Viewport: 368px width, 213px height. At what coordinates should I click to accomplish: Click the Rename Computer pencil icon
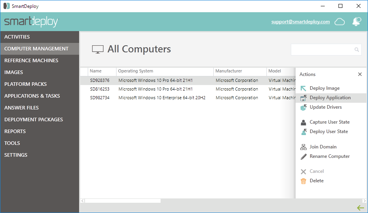coord(303,157)
